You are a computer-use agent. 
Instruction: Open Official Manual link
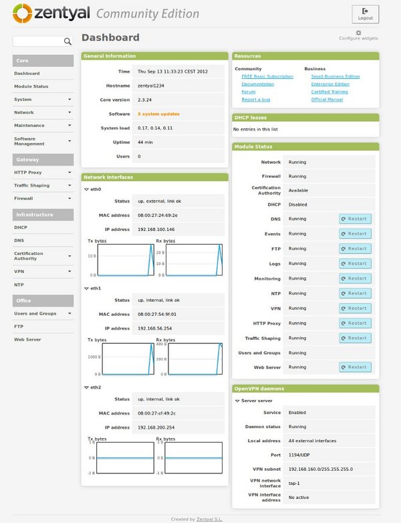[327, 100]
